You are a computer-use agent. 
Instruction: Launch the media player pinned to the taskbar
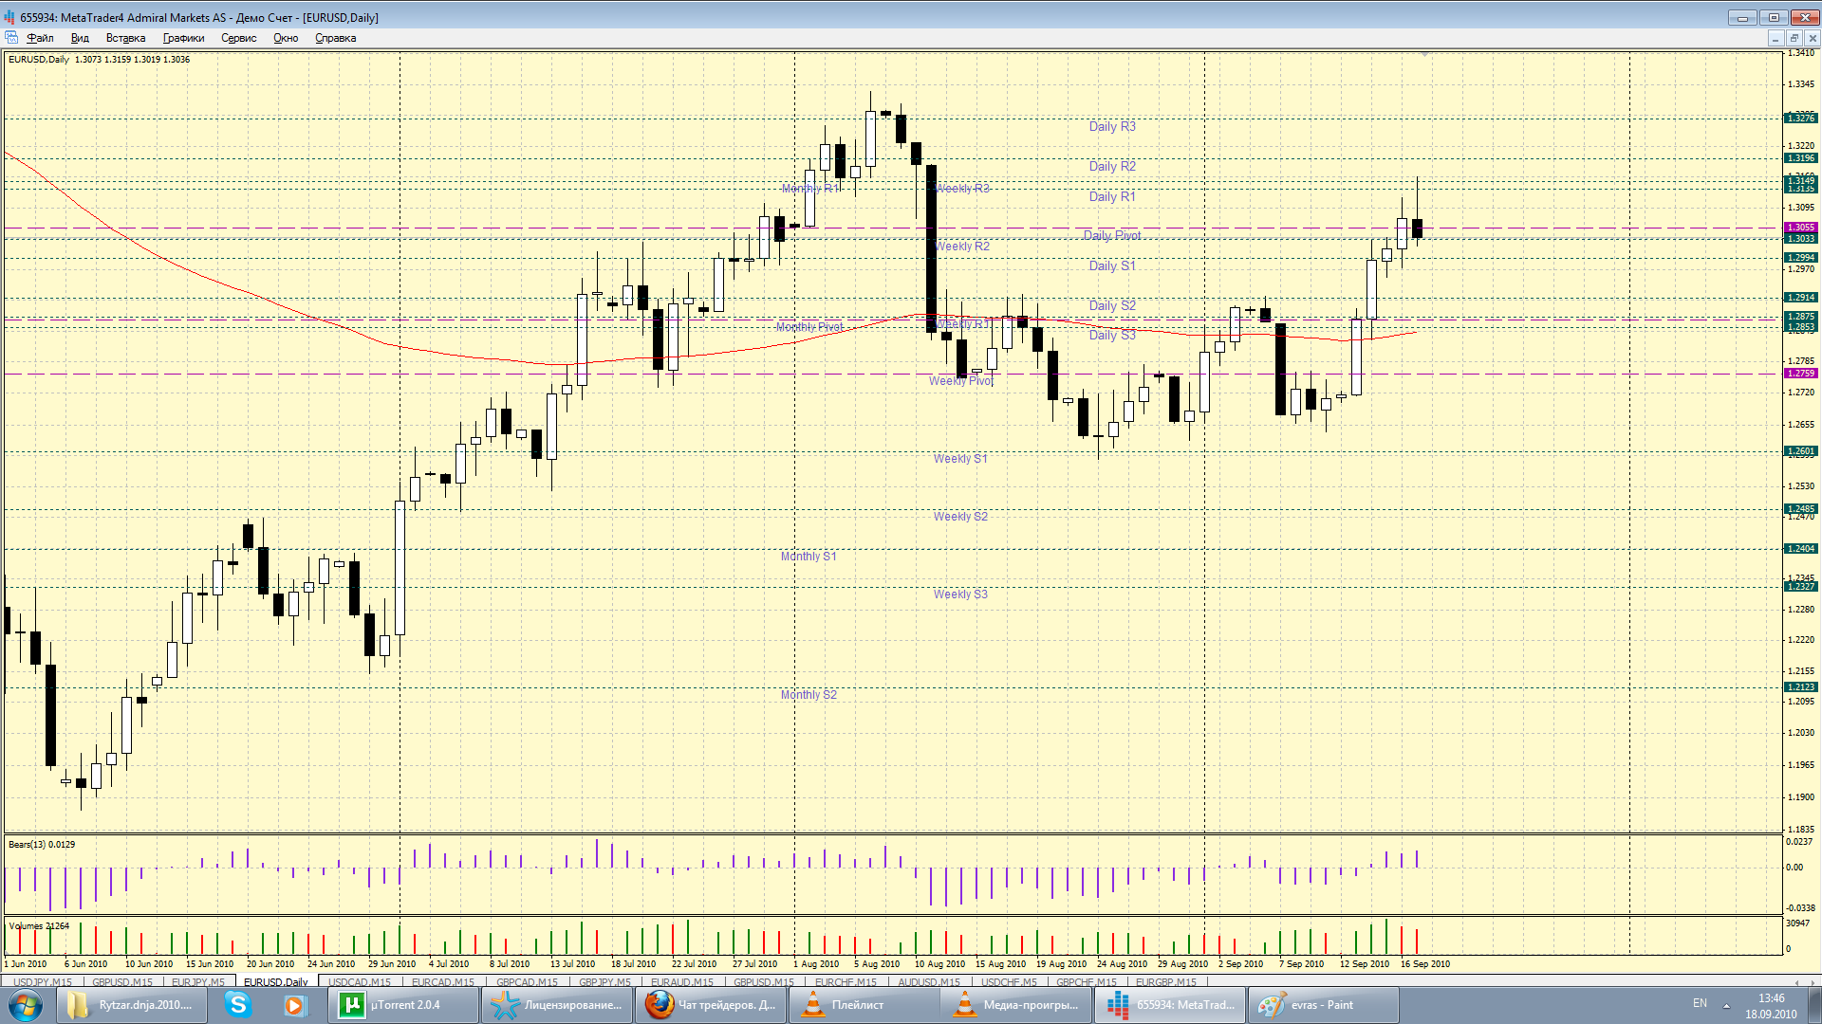(x=295, y=1004)
